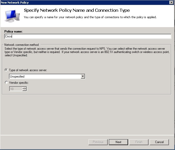Screen dimensions: 175x150
Task: Open the Unspecified server type combo box
Action: [45, 76]
